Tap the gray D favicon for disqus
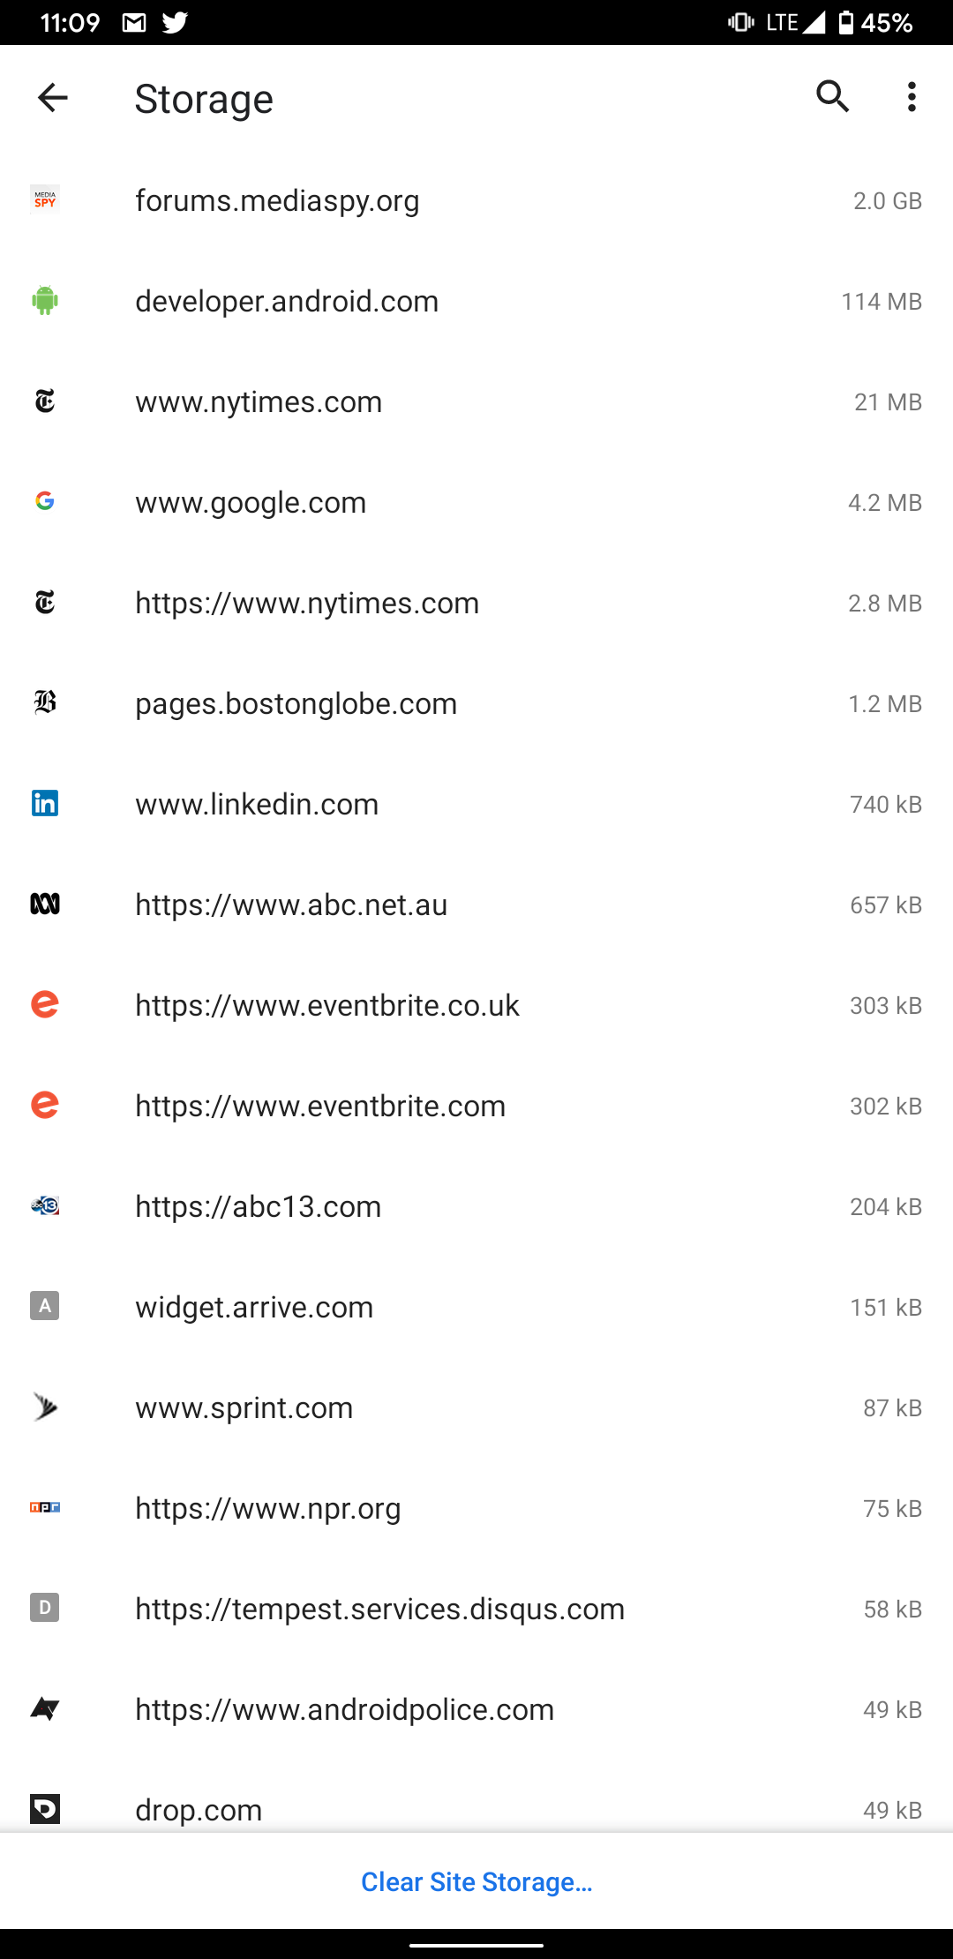 point(45,1608)
